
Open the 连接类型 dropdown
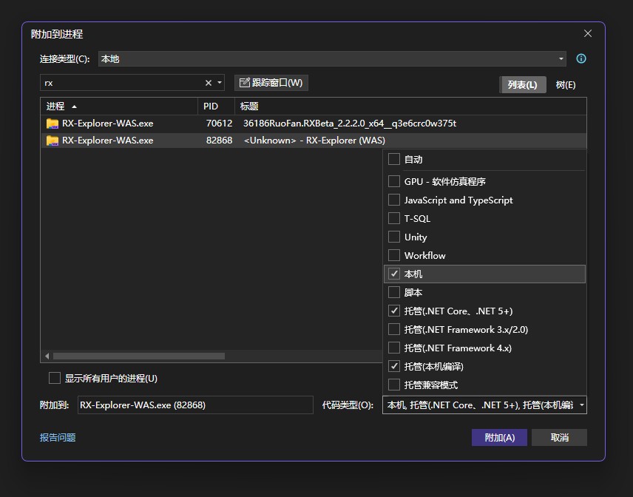click(x=332, y=59)
